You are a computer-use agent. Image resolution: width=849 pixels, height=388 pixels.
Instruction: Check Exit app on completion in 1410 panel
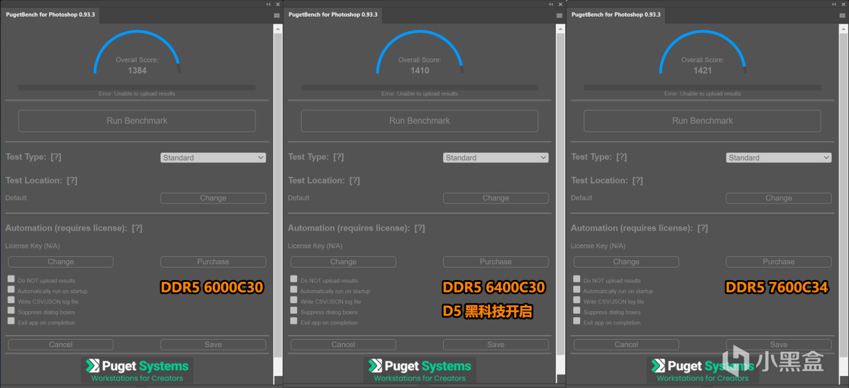point(294,321)
